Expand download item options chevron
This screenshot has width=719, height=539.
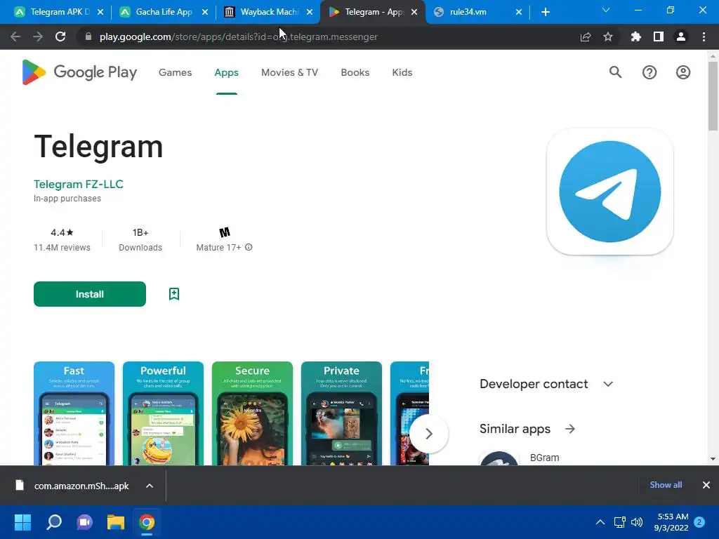pos(150,486)
